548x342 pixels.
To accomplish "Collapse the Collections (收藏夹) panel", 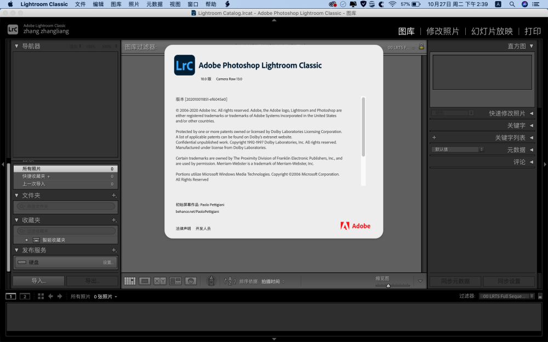I will coord(16,220).
